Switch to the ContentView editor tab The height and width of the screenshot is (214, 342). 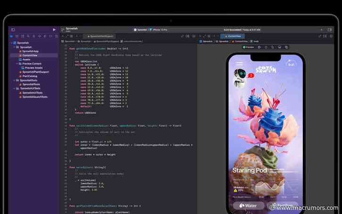[233, 36]
